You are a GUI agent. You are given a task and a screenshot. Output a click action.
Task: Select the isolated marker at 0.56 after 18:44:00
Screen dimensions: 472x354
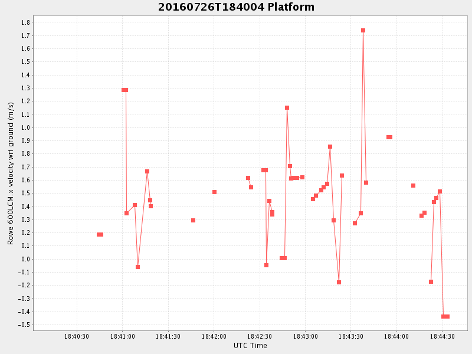[413, 185]
